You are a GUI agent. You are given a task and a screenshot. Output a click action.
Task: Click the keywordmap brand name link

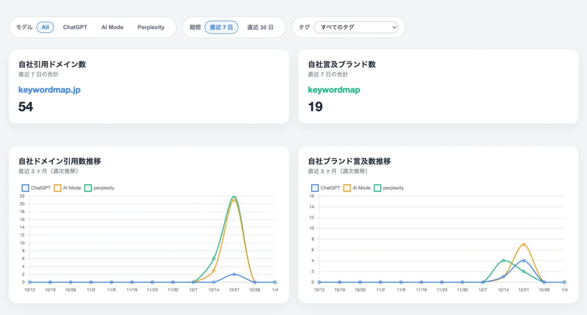(334, 89)
